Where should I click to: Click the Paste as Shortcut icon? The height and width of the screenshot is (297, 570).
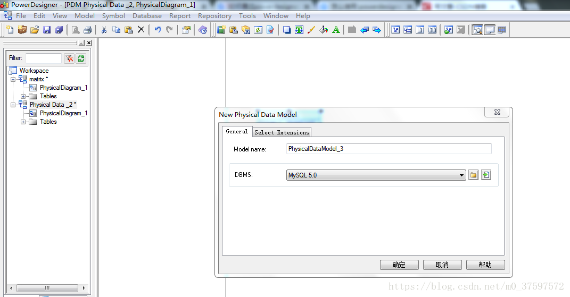(234, 30)
